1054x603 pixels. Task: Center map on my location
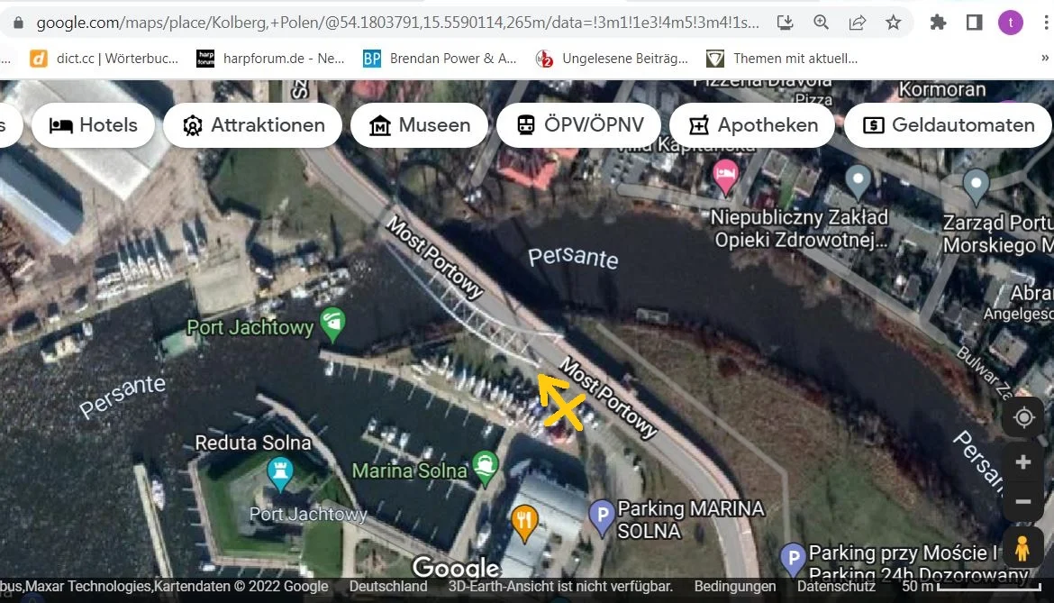click(x=1022, y=418)
